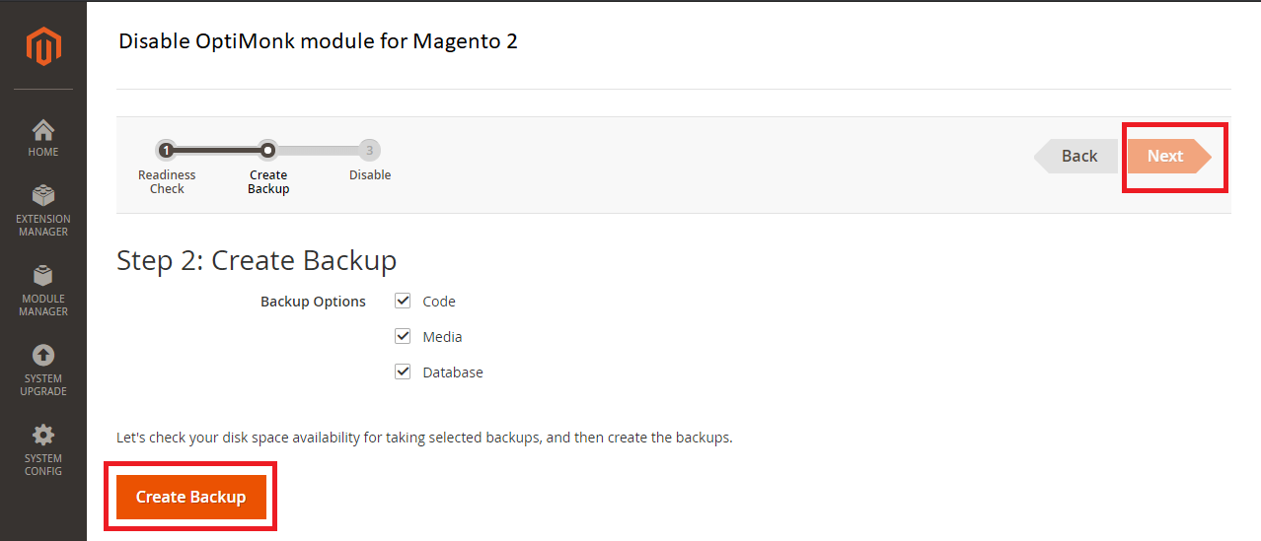The width and height of the screenshot is (1261, 541).
Task: Toggle the Database backup checkbox
Action: 403,372
